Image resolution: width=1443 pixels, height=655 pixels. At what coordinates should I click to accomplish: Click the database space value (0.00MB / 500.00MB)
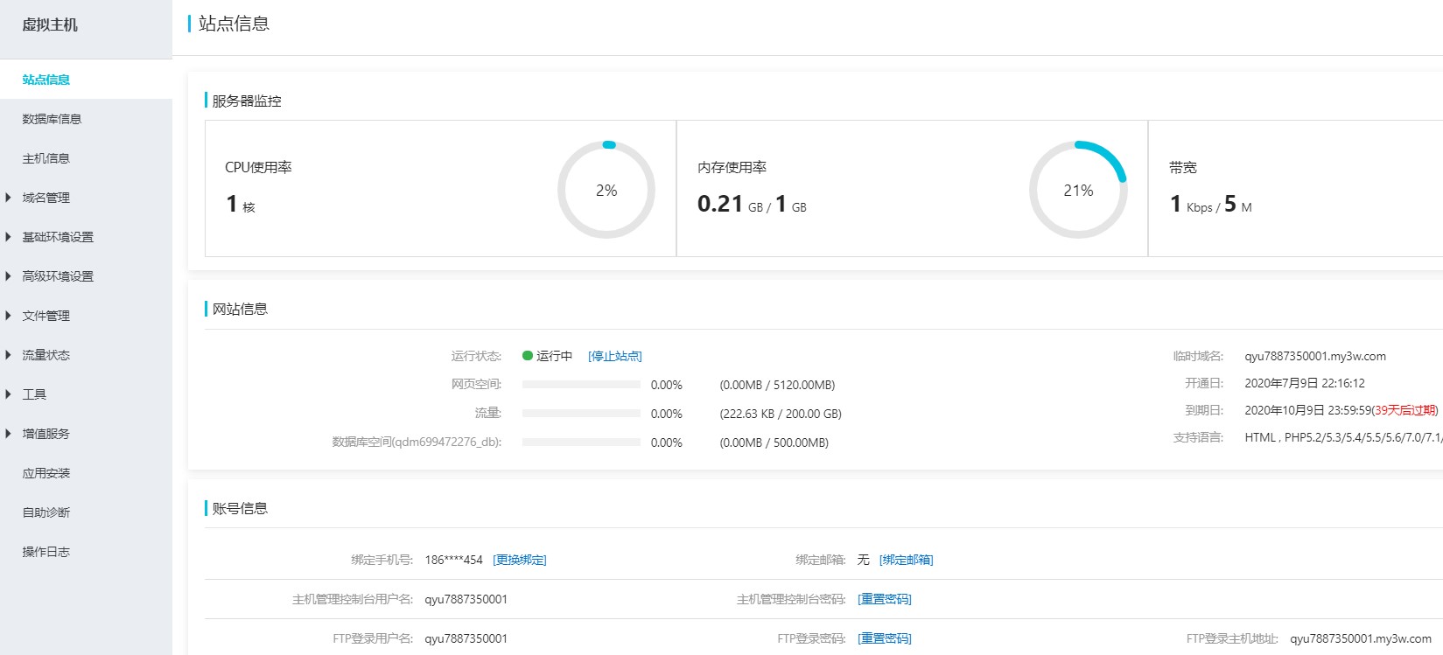click(774, 442)
